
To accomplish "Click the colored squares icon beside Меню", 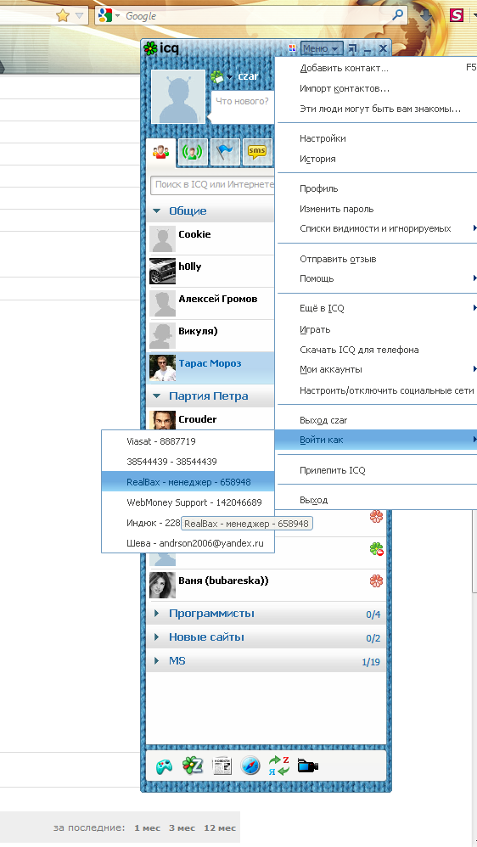I will click(294, 48).
